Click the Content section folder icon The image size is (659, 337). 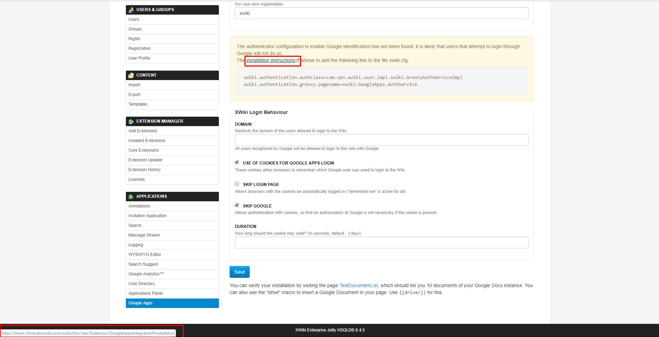pos(131,75)
